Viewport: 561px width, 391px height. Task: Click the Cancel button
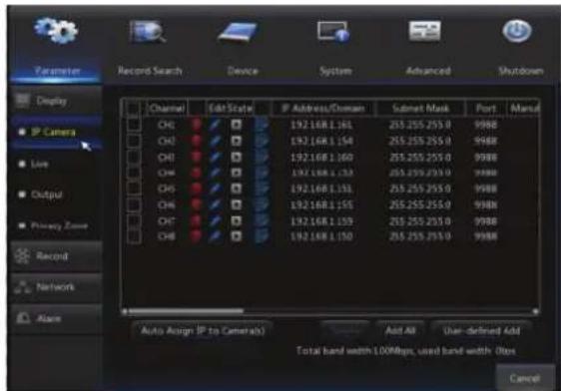[524, 378]
